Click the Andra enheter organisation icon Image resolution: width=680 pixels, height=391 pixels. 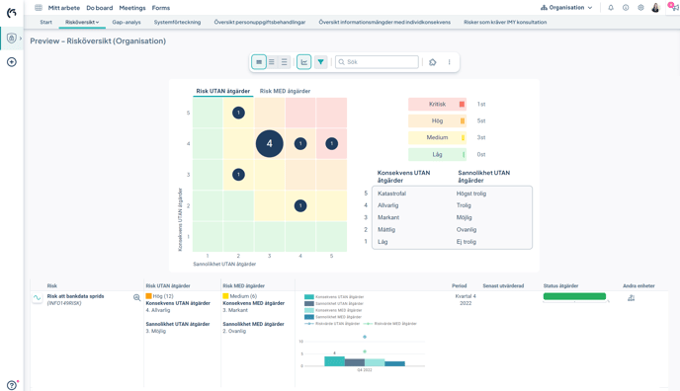(631, 298)
